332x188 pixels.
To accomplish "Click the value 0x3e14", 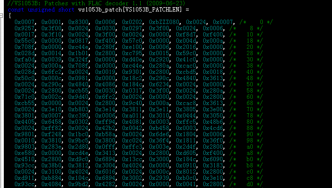I will tap(105, 109).
